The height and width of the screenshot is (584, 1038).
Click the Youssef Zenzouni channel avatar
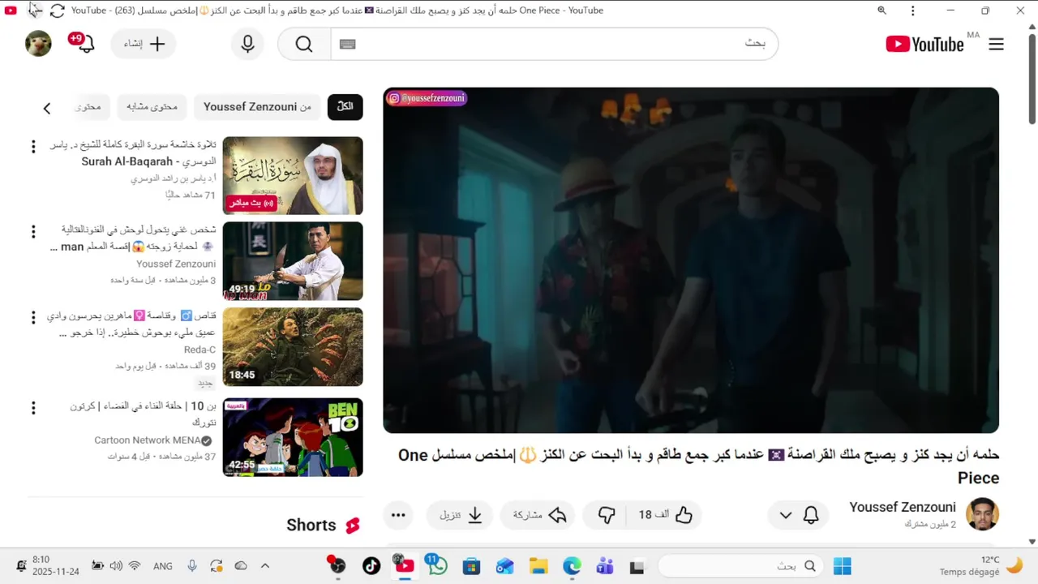click(x=982, y=514)
